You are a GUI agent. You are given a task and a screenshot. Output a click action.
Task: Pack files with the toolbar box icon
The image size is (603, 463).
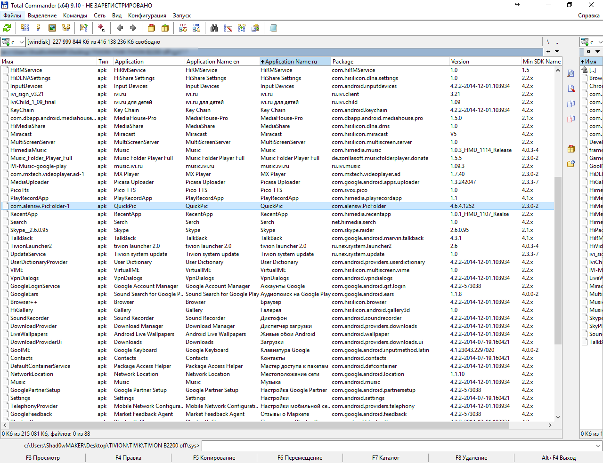pyautogui.click(x=151, y=28)
